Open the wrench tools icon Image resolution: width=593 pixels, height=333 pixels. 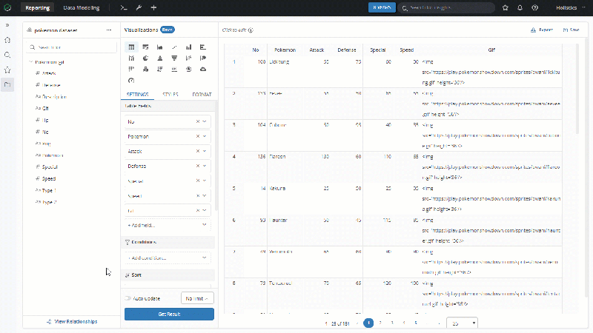pyautogui.click(x=139, y=7)
